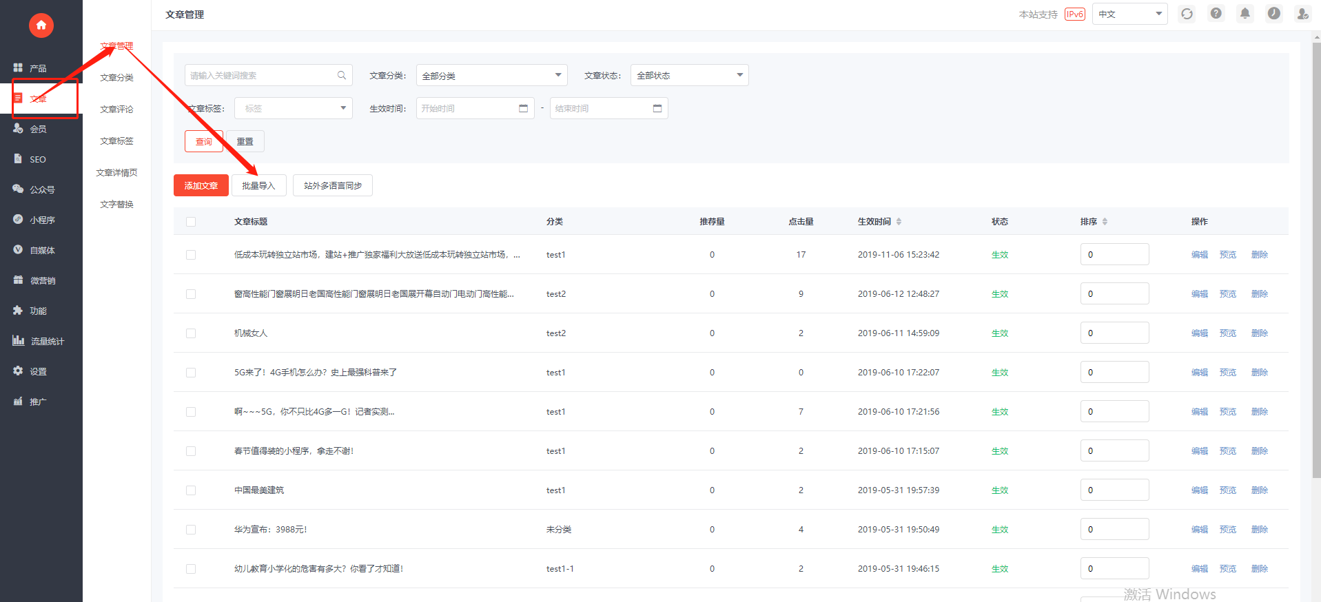The image size is (1321, 602).
Task: Click the 开始时间 date input
Action: tap(475, 108)
